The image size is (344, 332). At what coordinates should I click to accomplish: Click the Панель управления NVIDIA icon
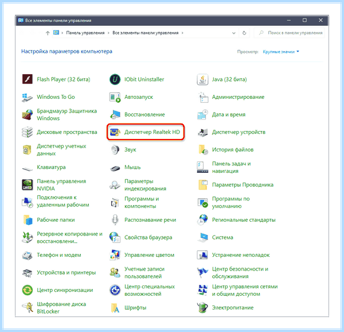click(27, 185)
